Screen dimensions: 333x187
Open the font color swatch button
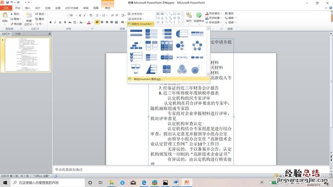(89, 22)
